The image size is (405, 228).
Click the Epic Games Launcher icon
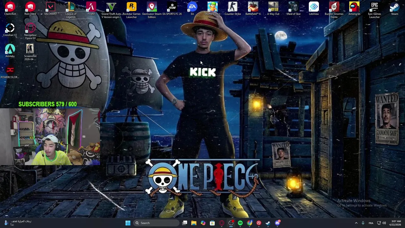click(x=374, y=10)
